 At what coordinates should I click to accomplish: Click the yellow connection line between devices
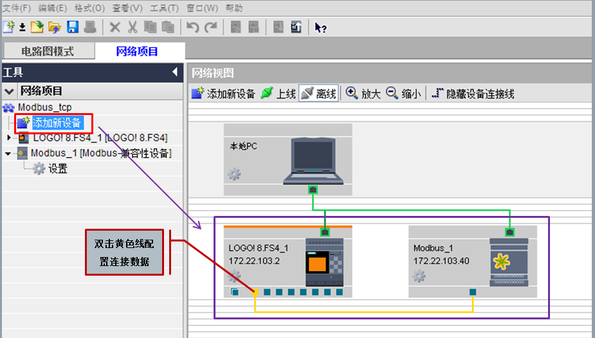364,312
